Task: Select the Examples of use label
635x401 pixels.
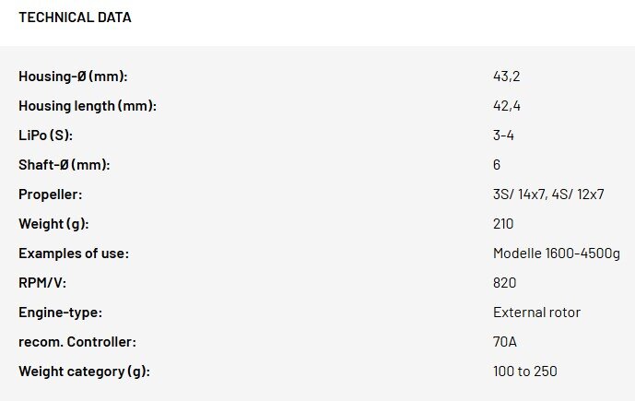Action: click(74, 254)
